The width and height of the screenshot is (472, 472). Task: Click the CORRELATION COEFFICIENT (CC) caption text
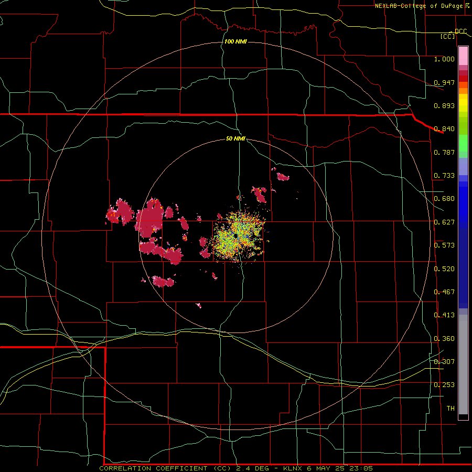click(x=165, y=468)
